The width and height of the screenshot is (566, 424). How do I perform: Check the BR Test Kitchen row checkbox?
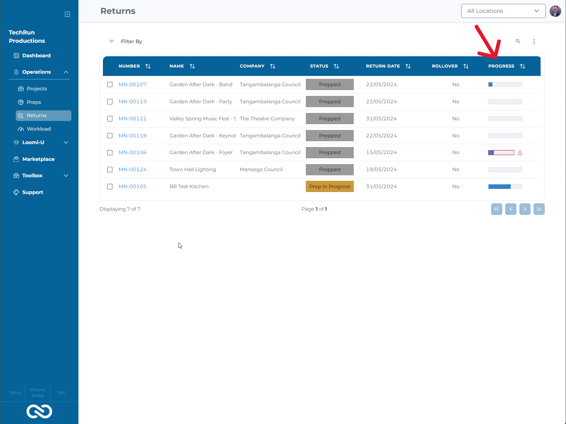click(x=110, y=187)
